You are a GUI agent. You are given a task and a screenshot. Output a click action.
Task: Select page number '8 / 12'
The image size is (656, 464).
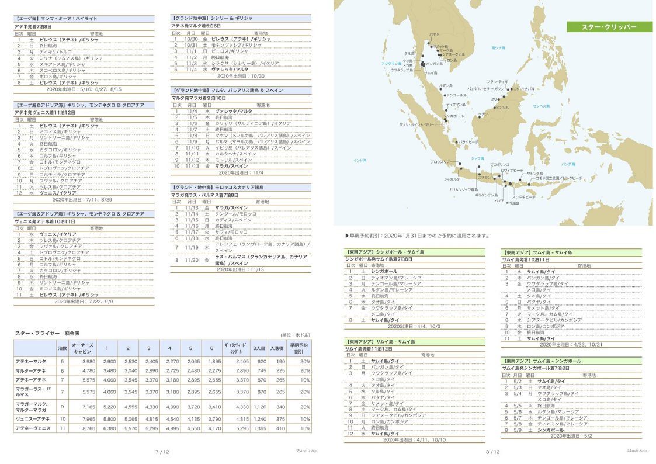point(492,452)
